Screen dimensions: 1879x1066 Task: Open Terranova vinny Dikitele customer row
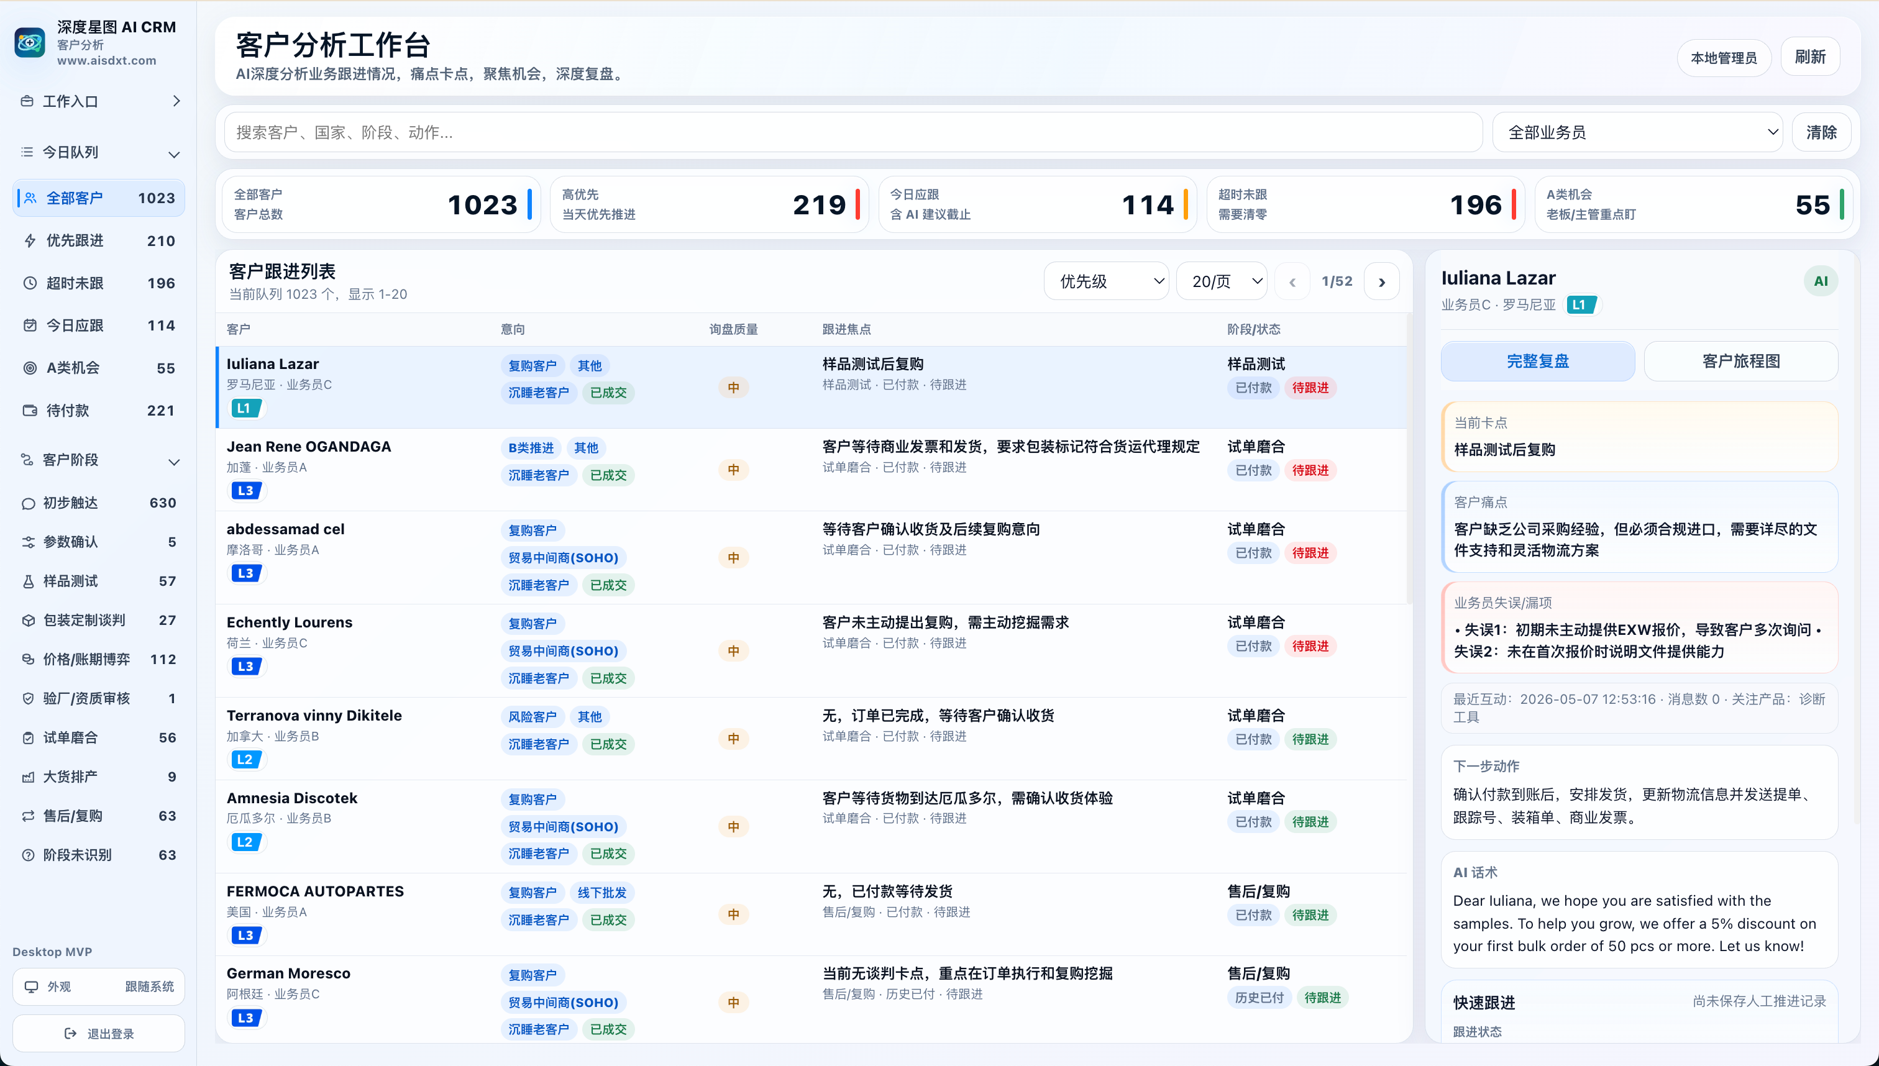[811, 738]
